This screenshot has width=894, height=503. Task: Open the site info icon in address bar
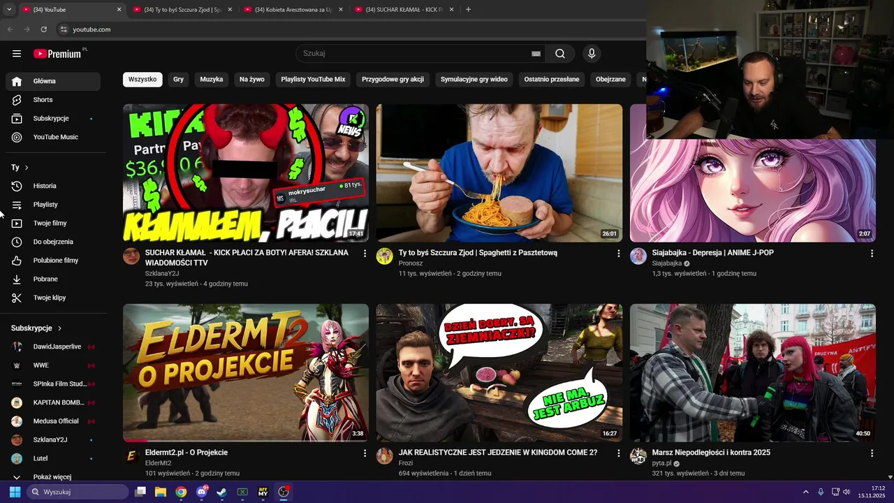64,29
